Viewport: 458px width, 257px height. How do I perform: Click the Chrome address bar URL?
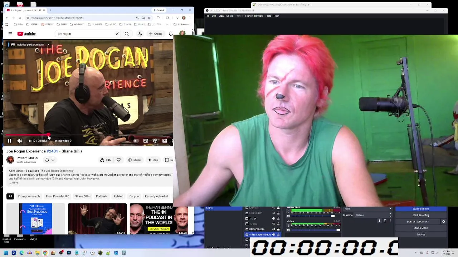point(57,18)
